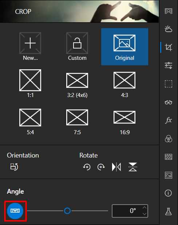Click rotate clockwise icon
This screenshot has height=225, width=178.
101,167
